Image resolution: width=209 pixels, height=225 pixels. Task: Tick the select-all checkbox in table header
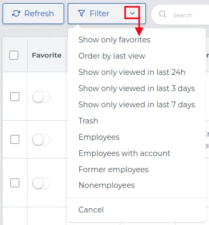14,55
